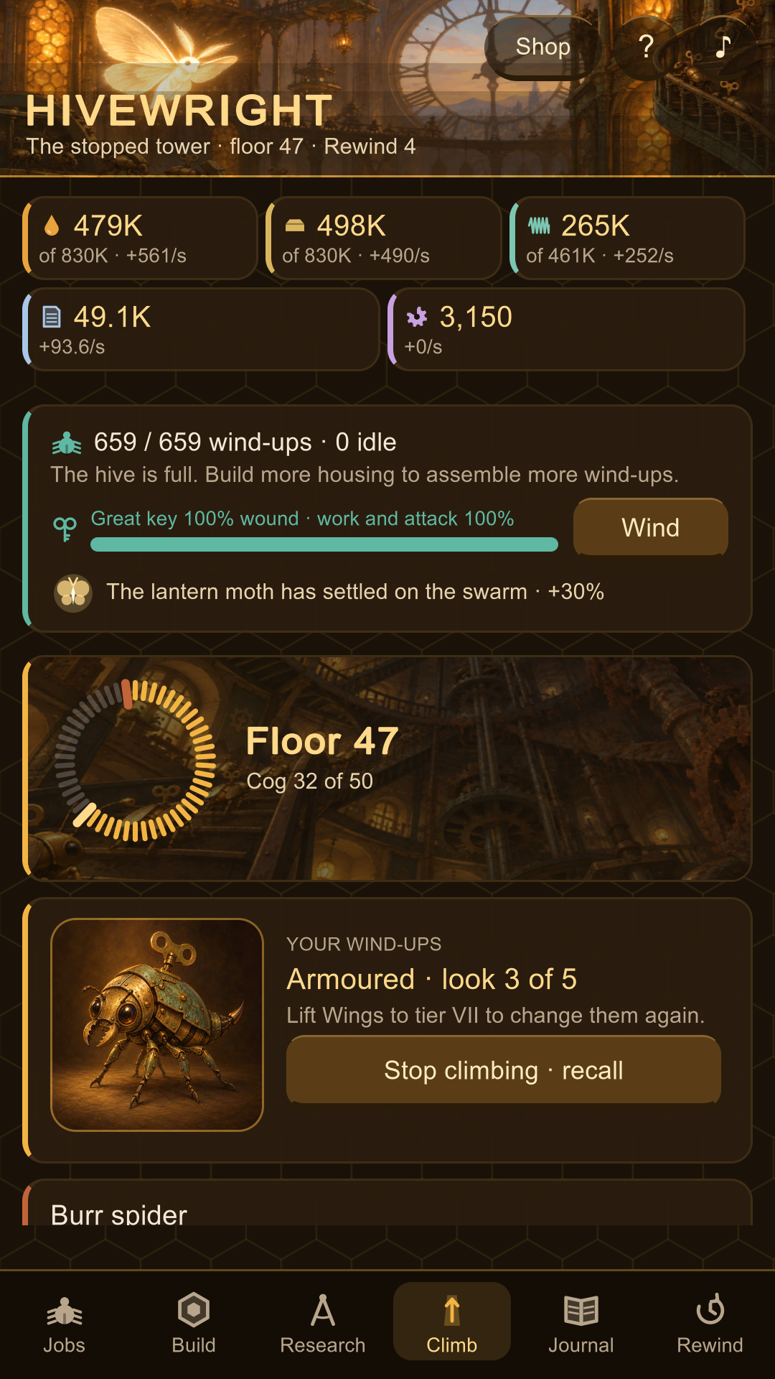Open help via the question mark icon

[x=646, y=47]
